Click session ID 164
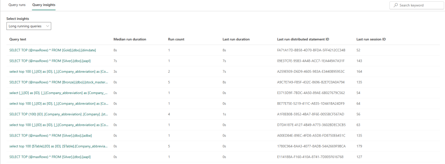The height and width of the screenshot is (164, 445). [x=359, y=72]
